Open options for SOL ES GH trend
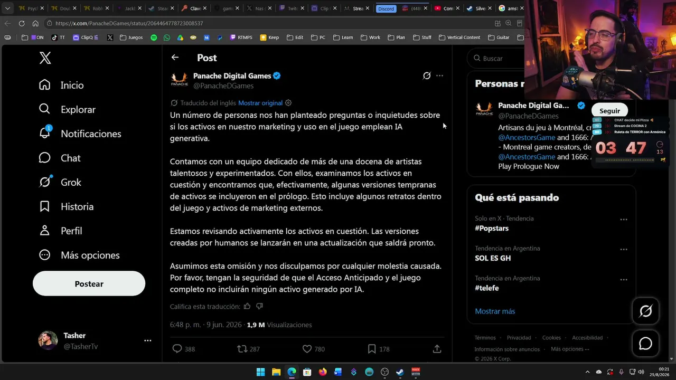 tap(624, 250)
